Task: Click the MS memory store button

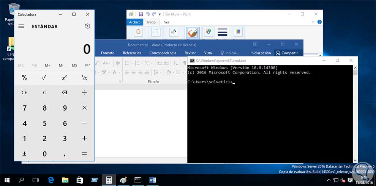Action: pyautogui.click(x=74, y=65)
